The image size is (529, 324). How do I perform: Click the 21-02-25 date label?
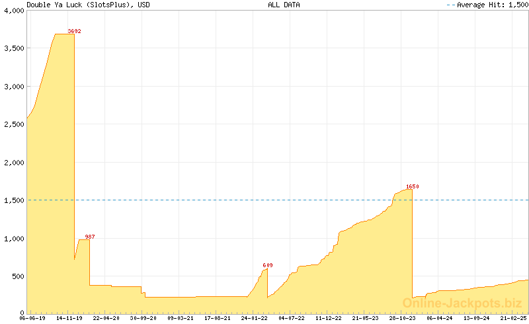point(513,318)
